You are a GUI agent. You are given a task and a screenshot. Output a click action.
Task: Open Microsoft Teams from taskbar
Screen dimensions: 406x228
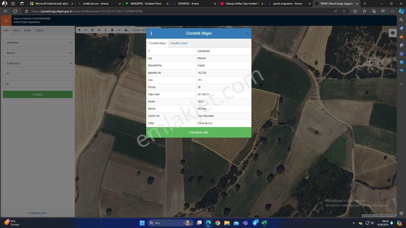(x=245, y=223)
